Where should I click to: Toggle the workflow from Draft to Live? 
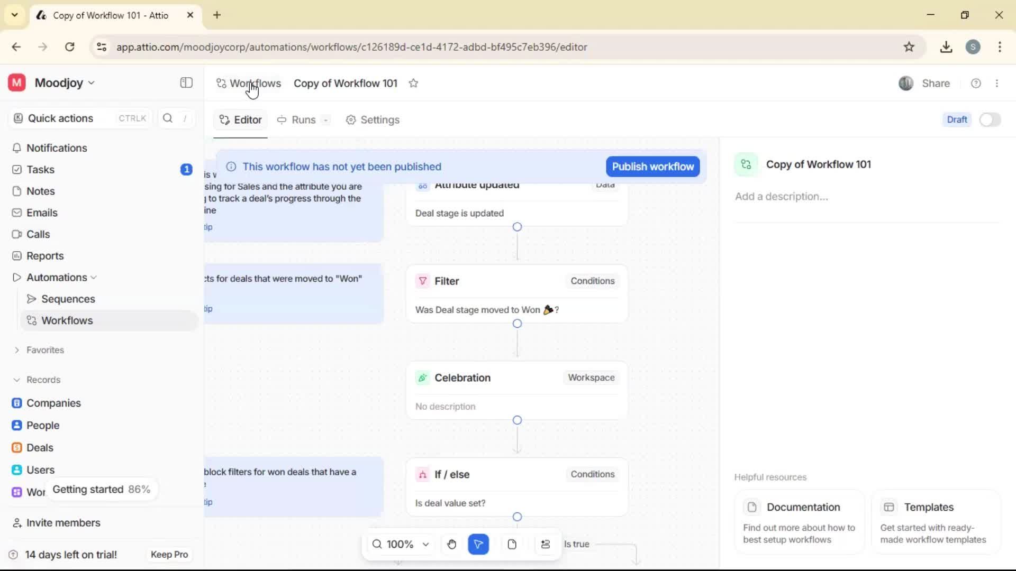coord(990,119)
